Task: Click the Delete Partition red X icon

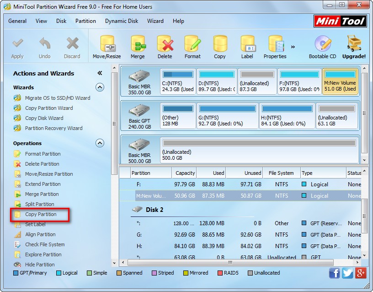Action: [x=17, y=164]
